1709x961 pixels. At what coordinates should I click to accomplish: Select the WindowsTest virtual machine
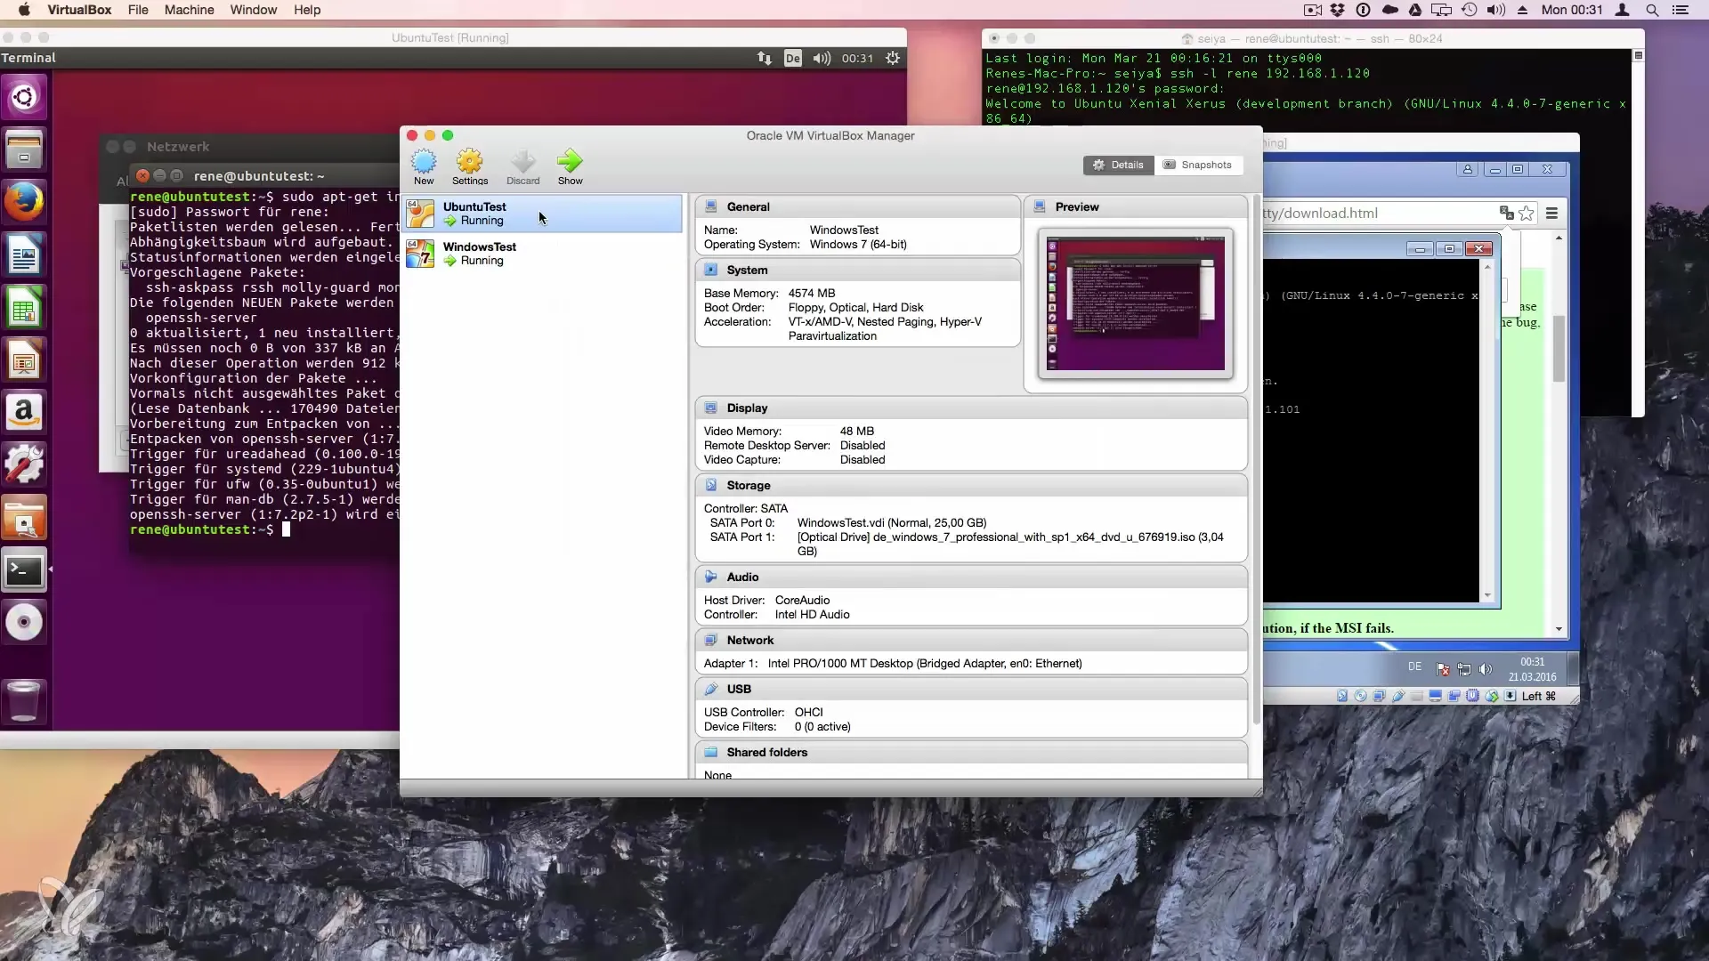(x=542, y=254)
